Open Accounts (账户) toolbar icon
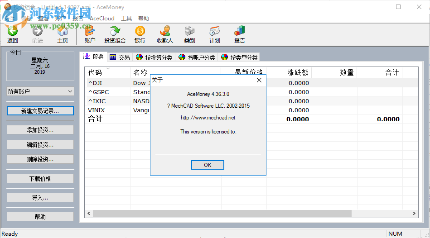Viewport: 430px width, 238px height. (90, 31)
